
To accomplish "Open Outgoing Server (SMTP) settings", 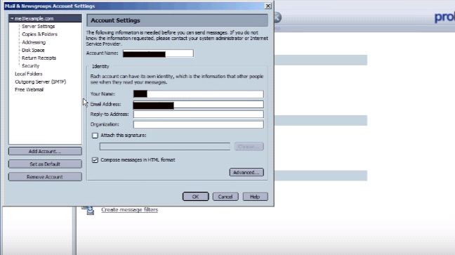I will coord(40,82).
